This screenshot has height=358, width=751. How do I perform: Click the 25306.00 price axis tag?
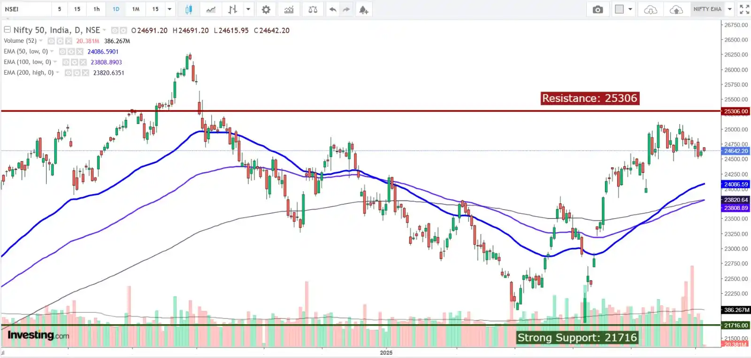pos(736,111)
